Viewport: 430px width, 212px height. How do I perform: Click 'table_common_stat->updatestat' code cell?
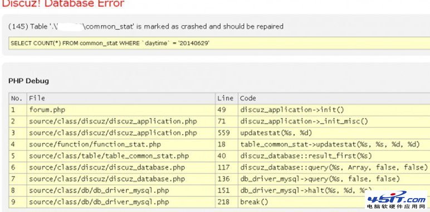coord(334,144)
